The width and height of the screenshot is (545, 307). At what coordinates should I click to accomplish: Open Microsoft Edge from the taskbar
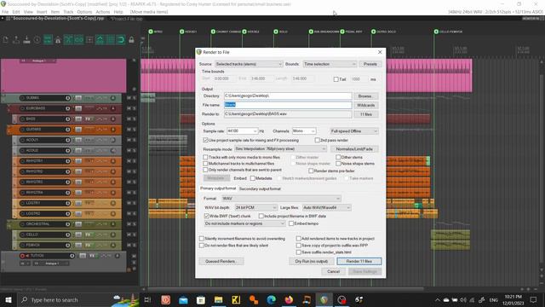(271, 299)
